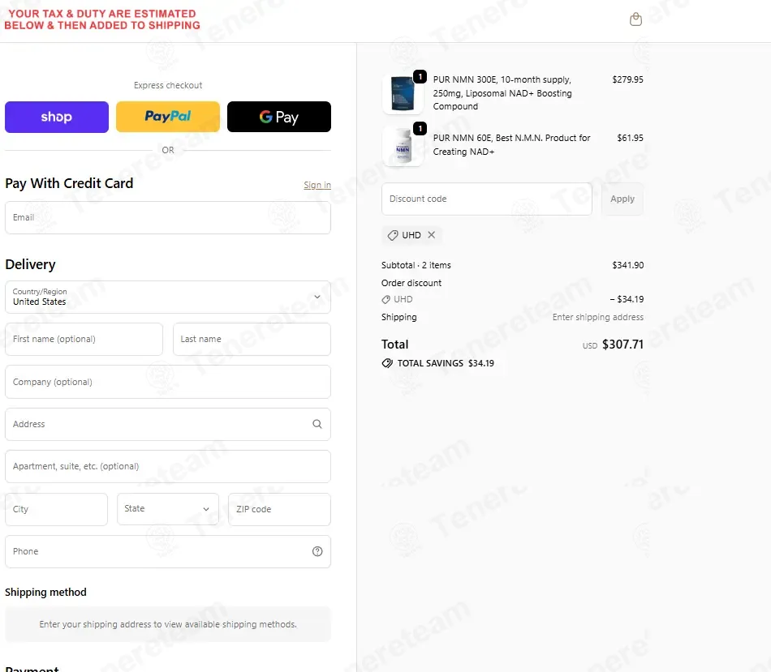Select the Company (optional) field
771x672 pixels.
pyautogui.click(x=168, y=382)
